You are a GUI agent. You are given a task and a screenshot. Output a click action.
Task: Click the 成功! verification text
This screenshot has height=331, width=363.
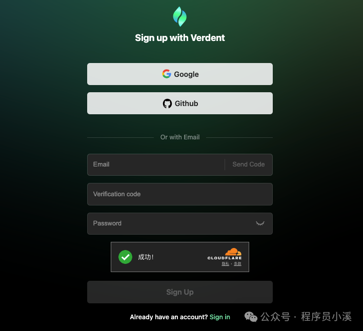(x=146, y=257)
